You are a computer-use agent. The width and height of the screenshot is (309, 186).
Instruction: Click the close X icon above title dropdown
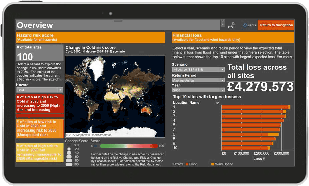click(222, 22)
